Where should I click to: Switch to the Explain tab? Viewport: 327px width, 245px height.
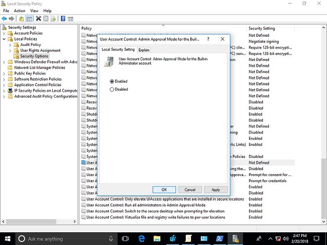coord(144,50)
